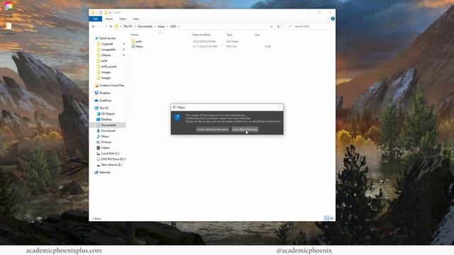Select This PC in the navigation pane

(104, 108)
